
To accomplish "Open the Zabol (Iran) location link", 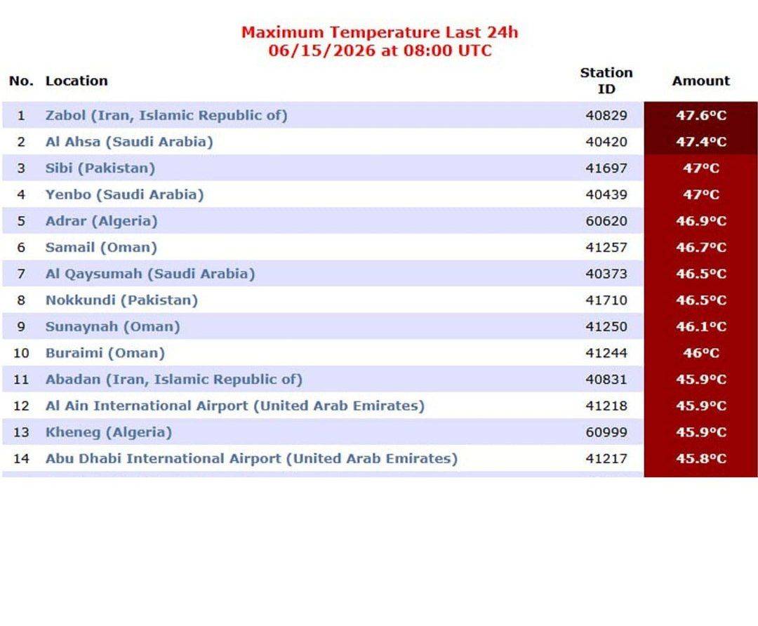I will coord(166,116).
